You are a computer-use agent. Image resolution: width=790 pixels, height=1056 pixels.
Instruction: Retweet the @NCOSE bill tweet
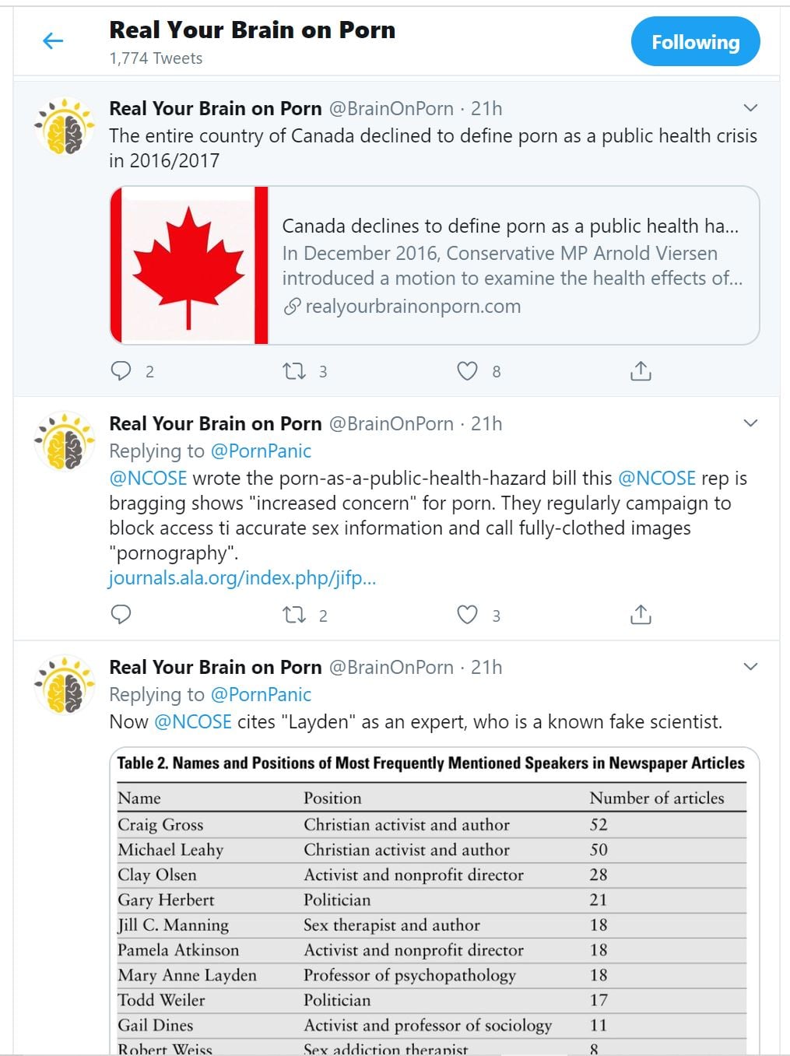pos(294,615)
